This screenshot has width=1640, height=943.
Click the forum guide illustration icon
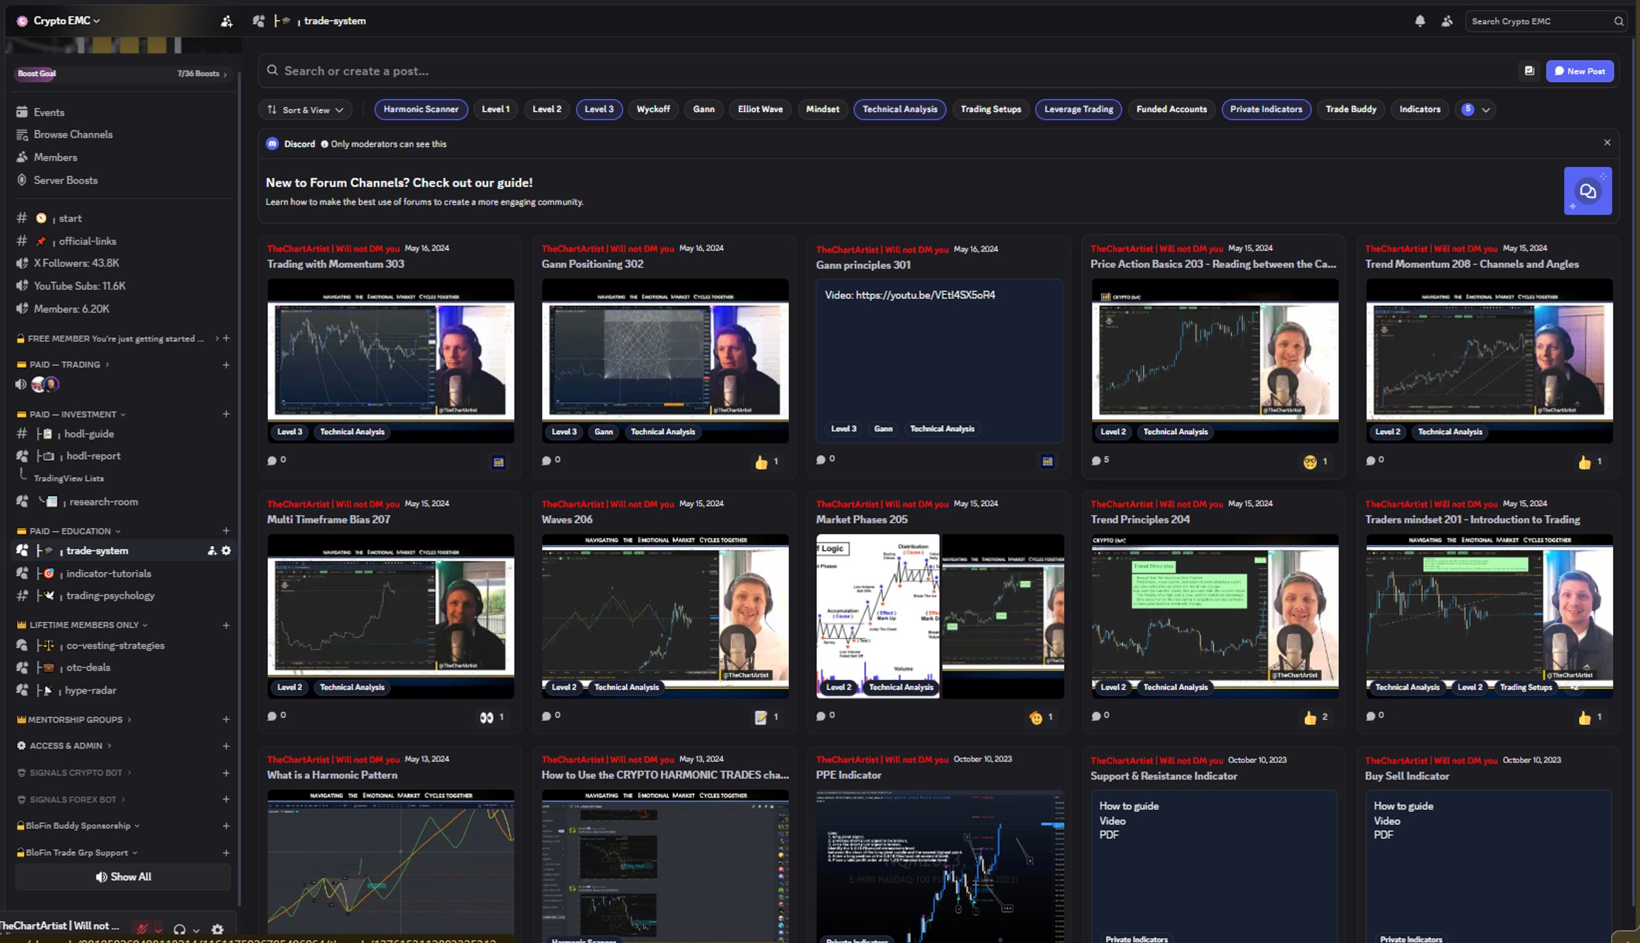click(x=1588, y=191)
